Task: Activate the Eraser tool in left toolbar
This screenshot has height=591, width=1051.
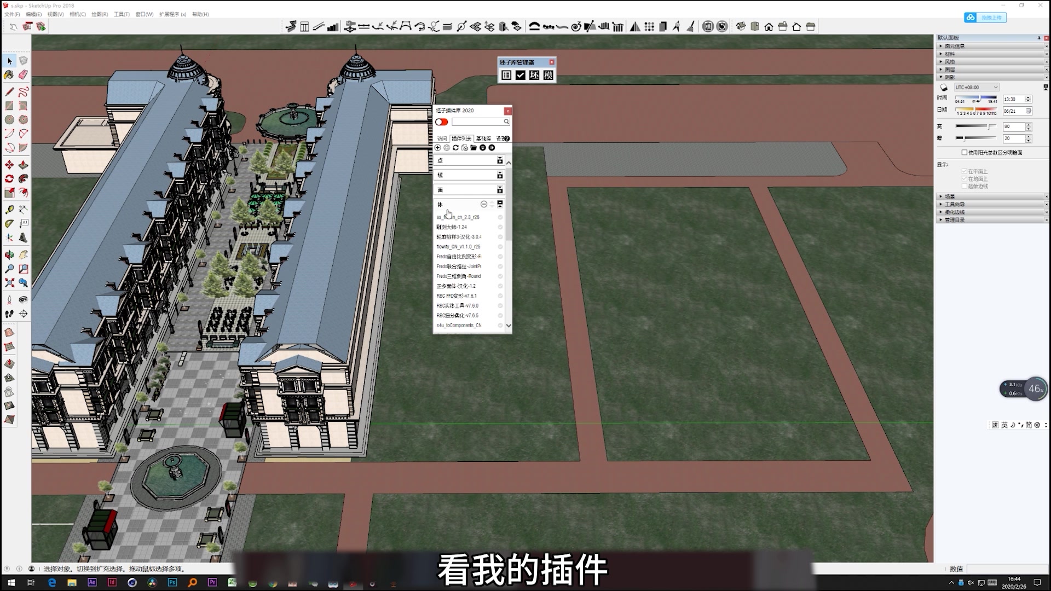Action: click(24, 75)
